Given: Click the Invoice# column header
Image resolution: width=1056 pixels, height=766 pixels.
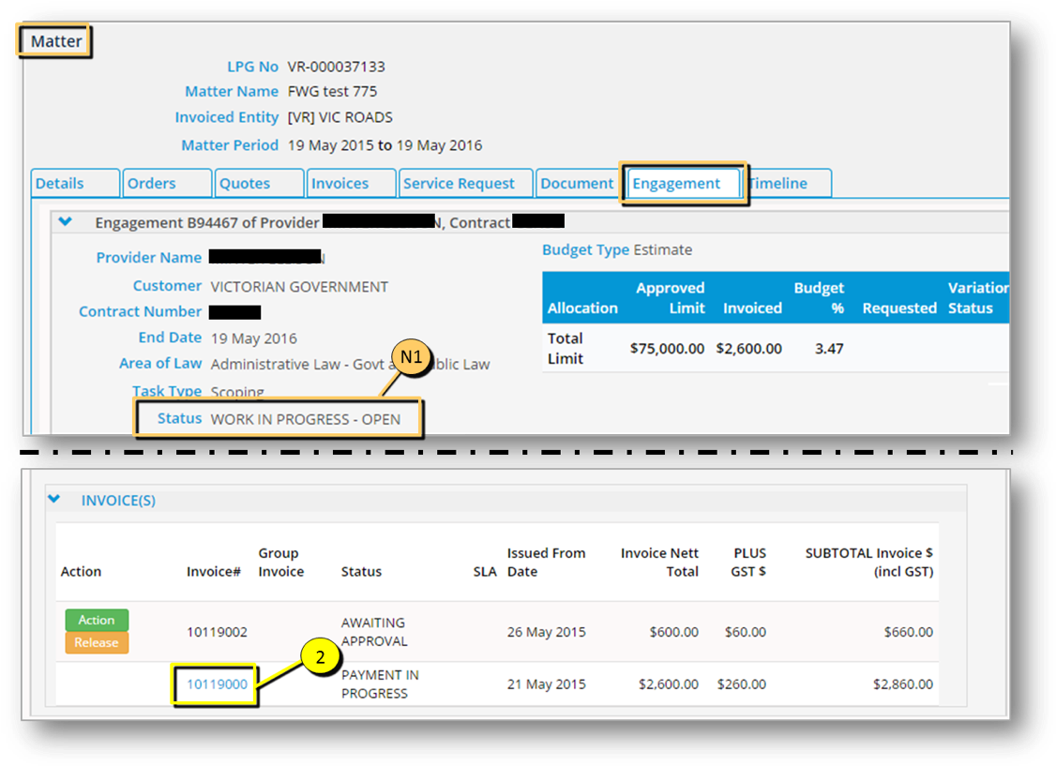Looking at the screenshot, I should tap(214, 571).
